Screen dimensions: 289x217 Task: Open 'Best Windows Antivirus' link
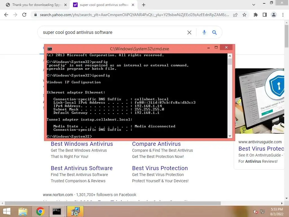pyautogui.click(x=82, y=144)
